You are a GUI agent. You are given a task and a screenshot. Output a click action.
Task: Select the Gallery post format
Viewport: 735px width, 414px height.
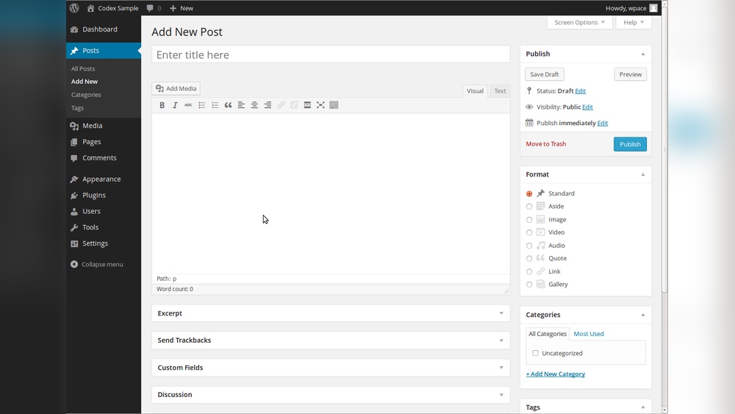point(529,285)
